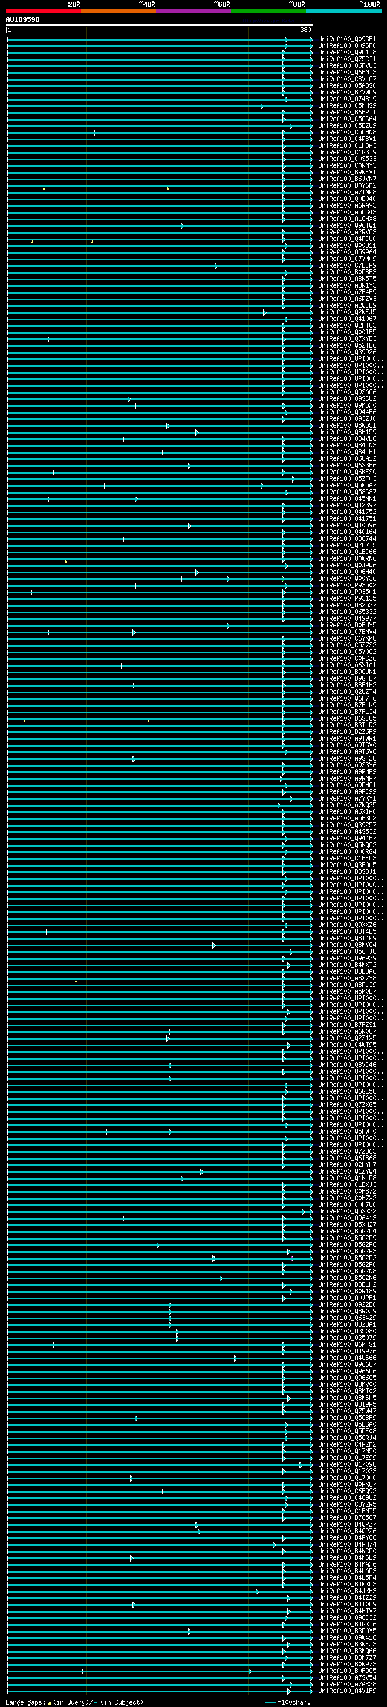Image resolution: width=387 pixels, height=1707 pixels.
Task: Click the UniRef100_Q4PCU0 row label
Action: (x=347, y=239)
